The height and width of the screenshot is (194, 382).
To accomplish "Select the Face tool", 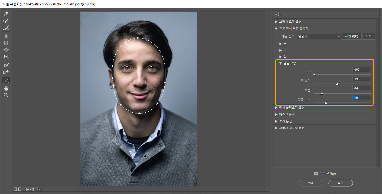I will tap(6, 80).
